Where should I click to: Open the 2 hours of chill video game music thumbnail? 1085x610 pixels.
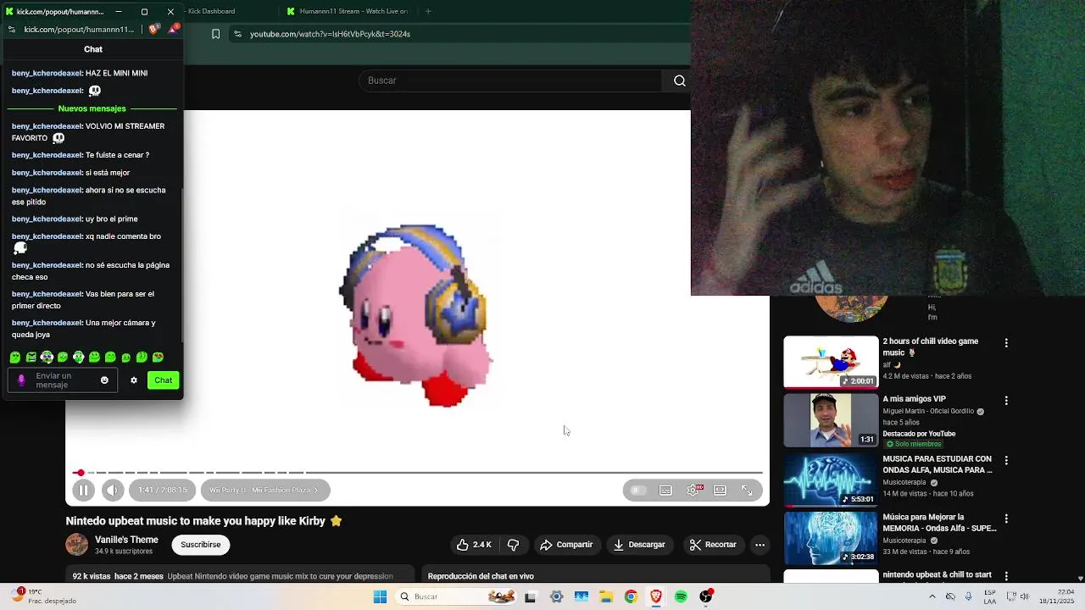[x=831, y=362]
